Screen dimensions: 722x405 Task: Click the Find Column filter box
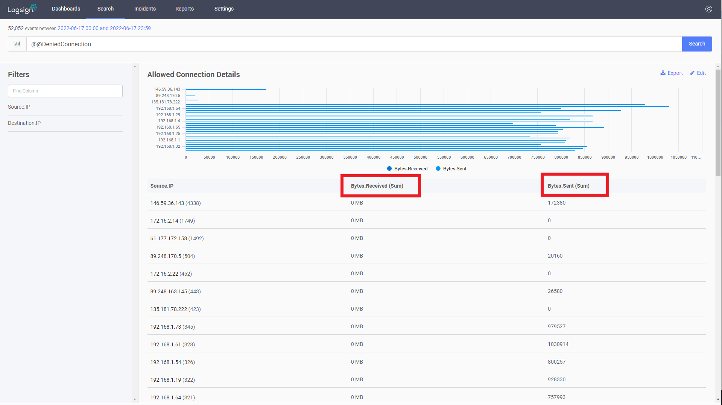[x=65, y=91]
